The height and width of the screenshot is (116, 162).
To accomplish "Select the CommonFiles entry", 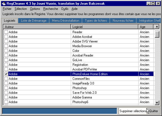I will [81, 78].
